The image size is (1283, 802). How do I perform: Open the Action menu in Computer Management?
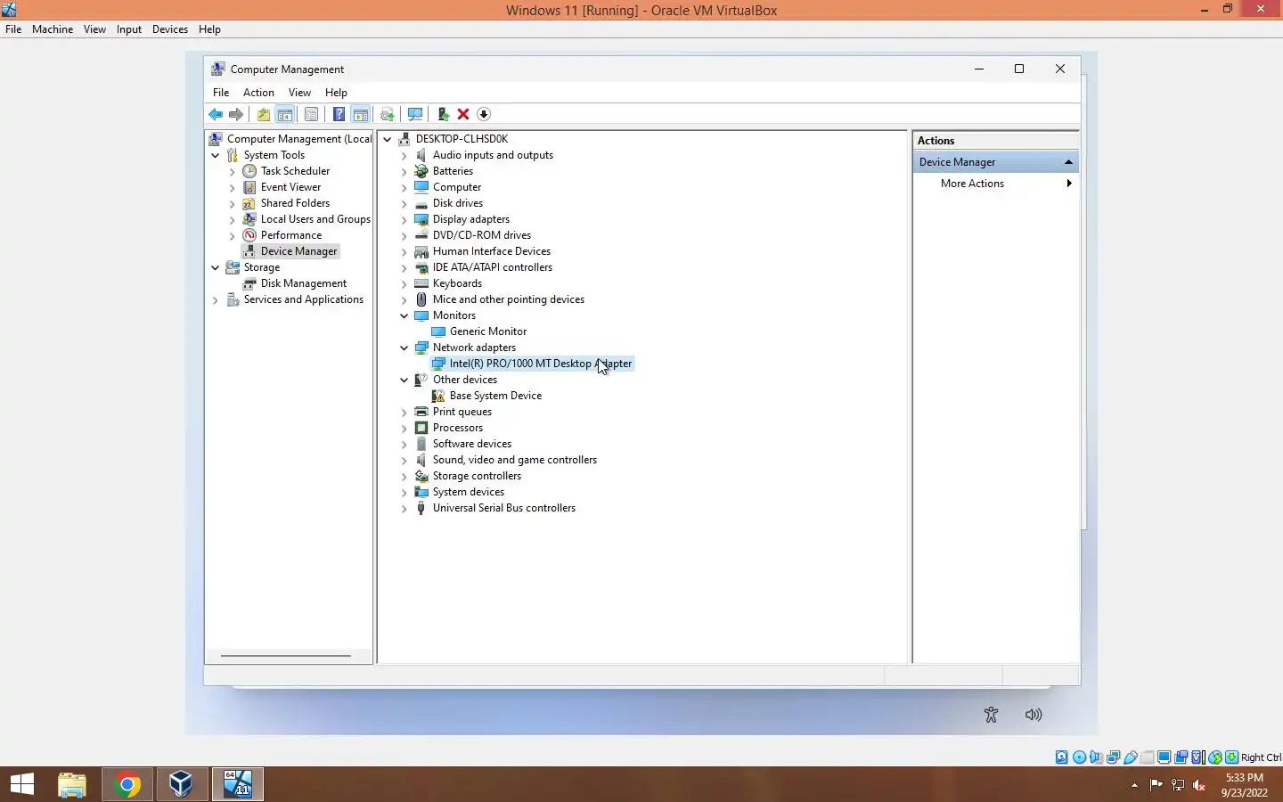[x=258, y=93]
